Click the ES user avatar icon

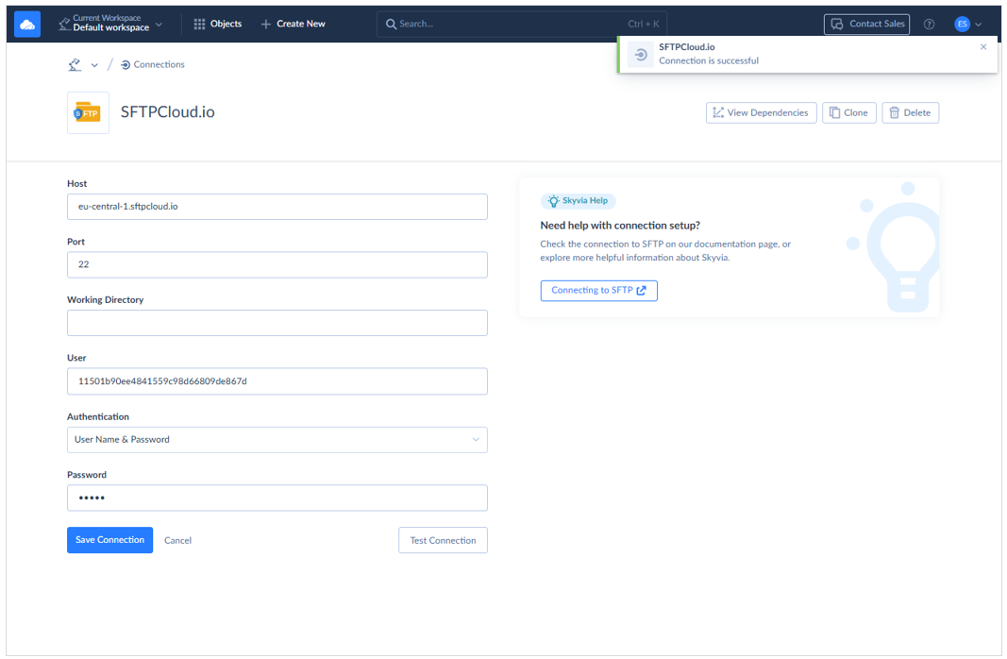[962, 25]
